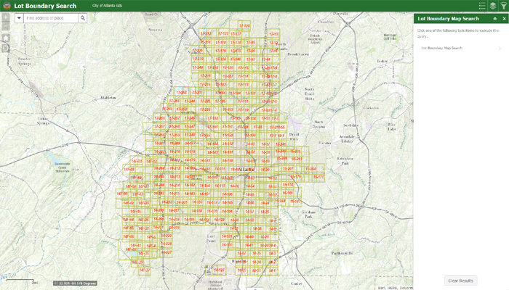509x290 pixels.
Task: Run search with the magnifier icon
Action: pyautogui.click(x=83, y=18)
